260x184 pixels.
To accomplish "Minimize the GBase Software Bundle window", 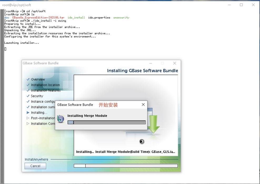I will pos(151,63).
